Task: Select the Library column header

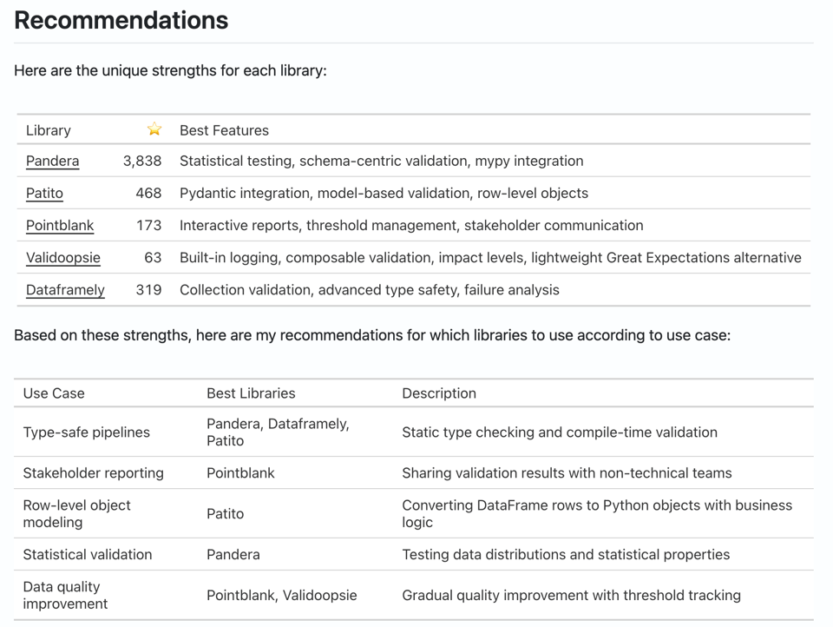Action: pos(49,130)
